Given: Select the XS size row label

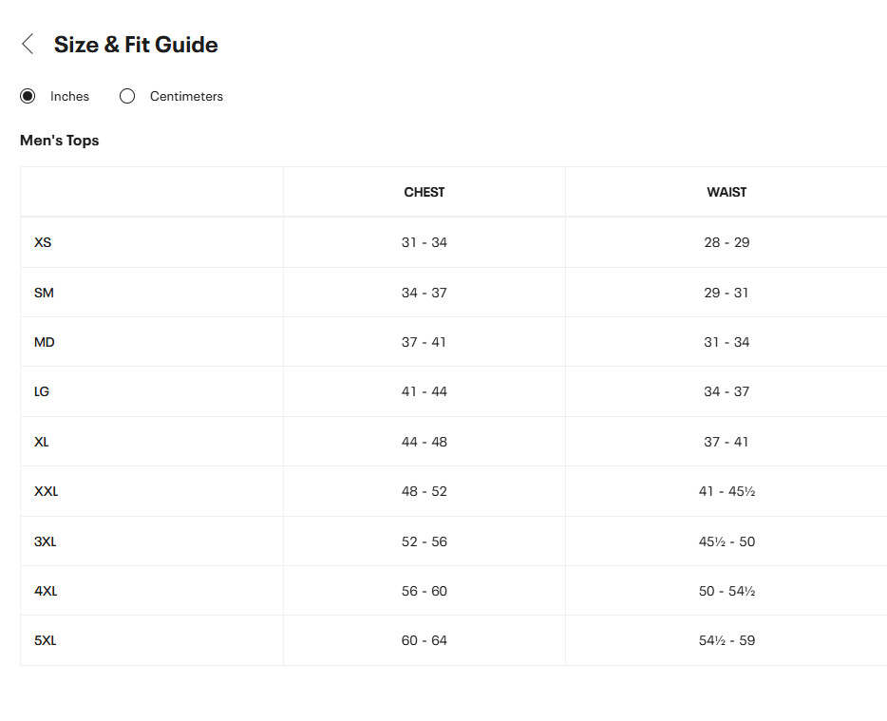Looking at the screenshot, I should click(x=43, y=243).
